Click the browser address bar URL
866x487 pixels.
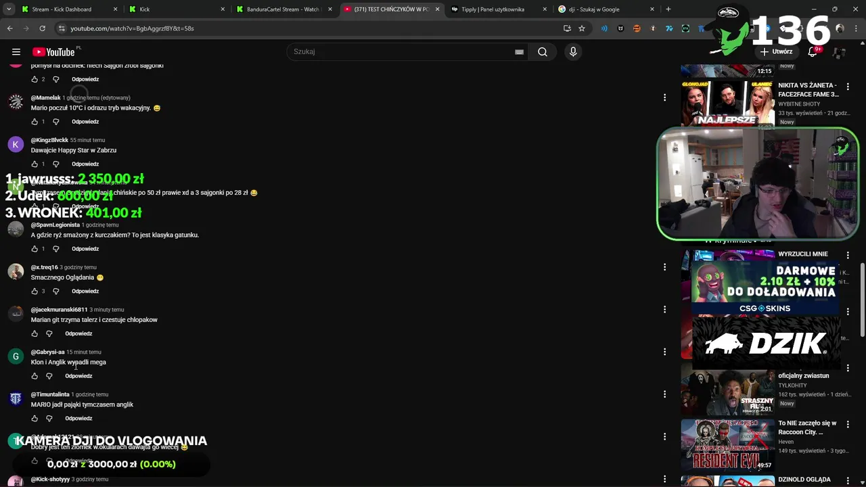(x=132, y=28)
